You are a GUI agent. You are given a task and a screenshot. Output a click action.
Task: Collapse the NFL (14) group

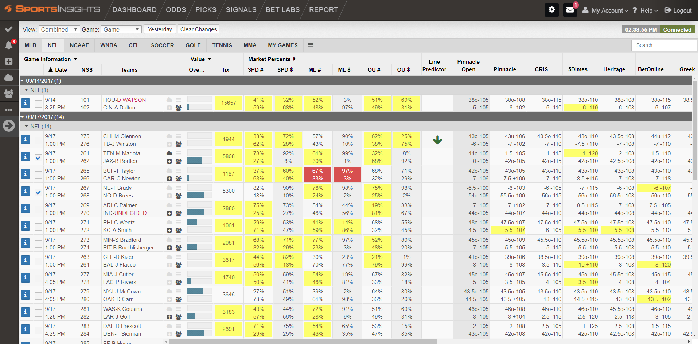(26, 127)
